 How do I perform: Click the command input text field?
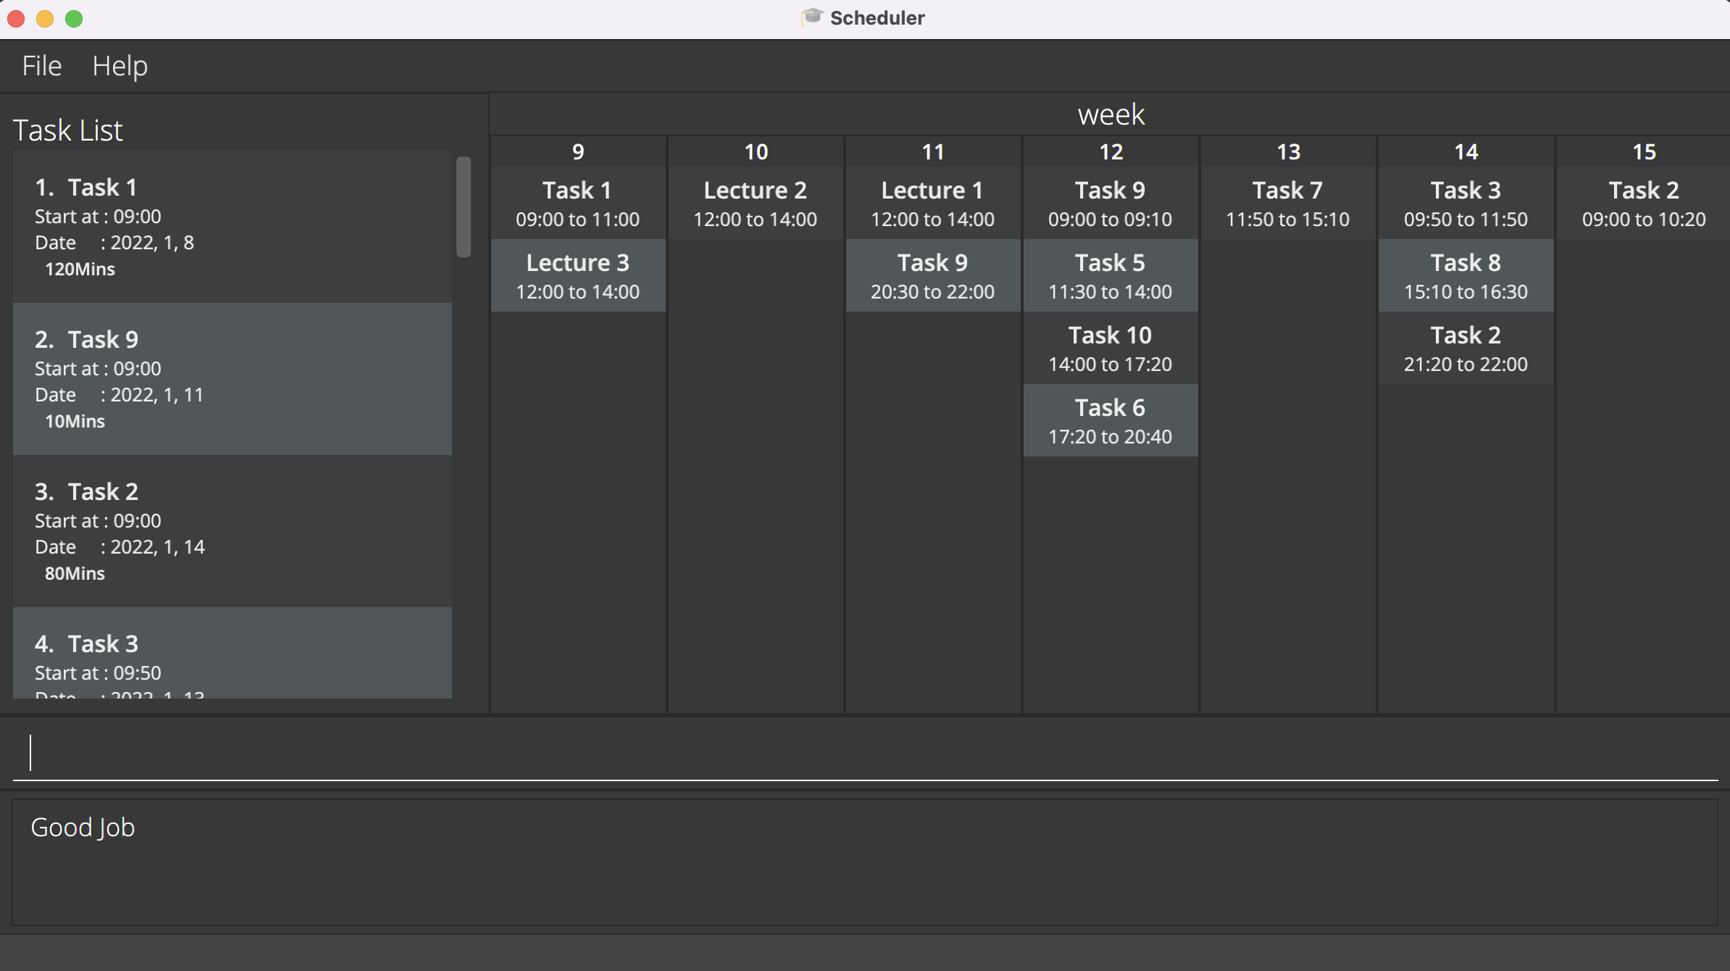click(865, 752)
